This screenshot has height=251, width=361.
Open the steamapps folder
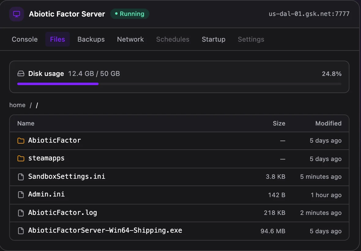46,158
